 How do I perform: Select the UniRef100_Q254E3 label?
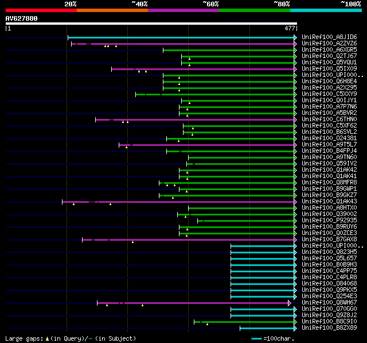(x=329, y=296)
